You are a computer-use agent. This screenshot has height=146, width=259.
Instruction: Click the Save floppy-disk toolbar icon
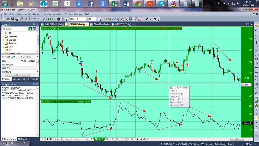coord(12,19)
